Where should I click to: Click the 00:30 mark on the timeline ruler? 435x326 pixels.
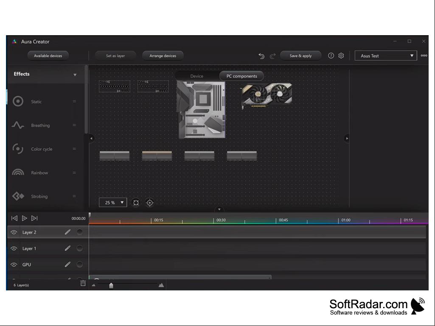(x=221, y=220)
